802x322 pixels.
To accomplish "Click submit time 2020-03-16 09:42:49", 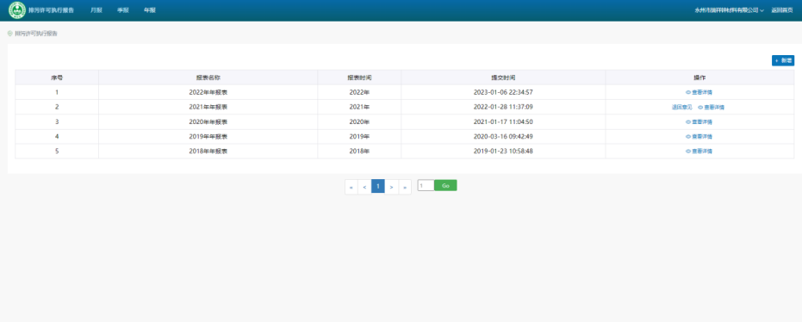I will (503, 137).
